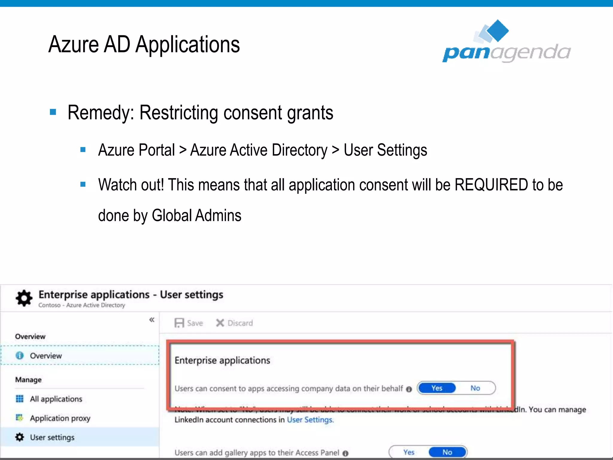Open the User Settings link for LinkedIn
Screen dimensions: 613x460
(310, 420)
